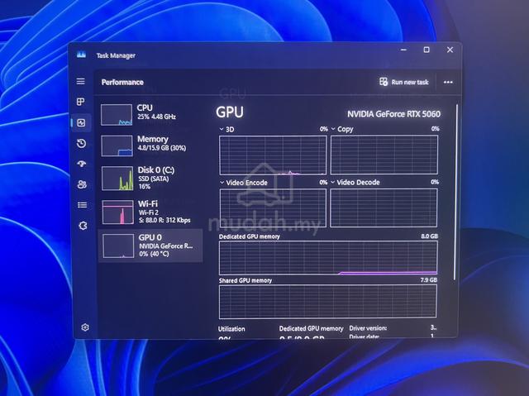Click the '7.9 GB' shared memory maximum
529x396 pixels.
pyautogui.click(x=428, y=280)
